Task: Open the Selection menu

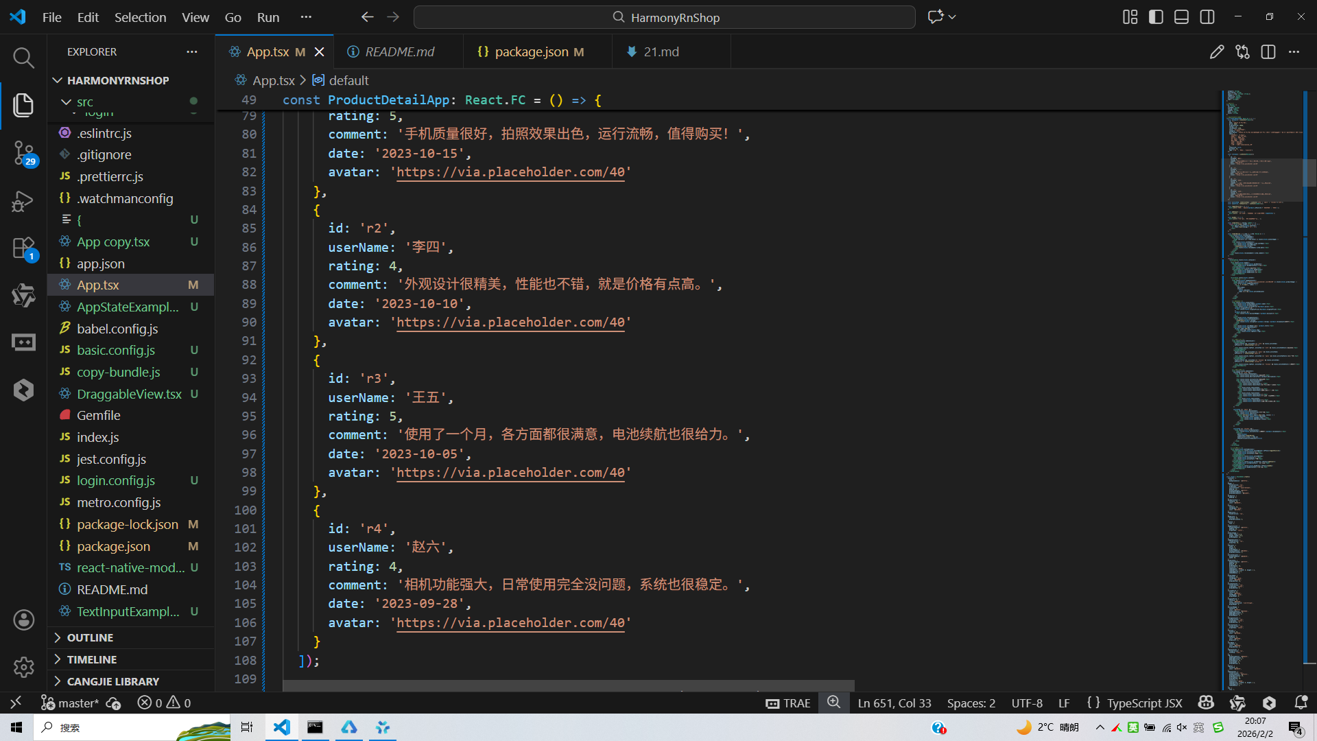Action: (x=140, y=17)
